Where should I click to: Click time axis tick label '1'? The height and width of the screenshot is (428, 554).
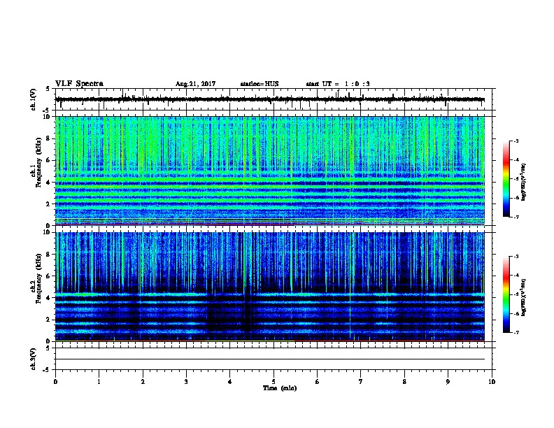[x=99, y=382]
